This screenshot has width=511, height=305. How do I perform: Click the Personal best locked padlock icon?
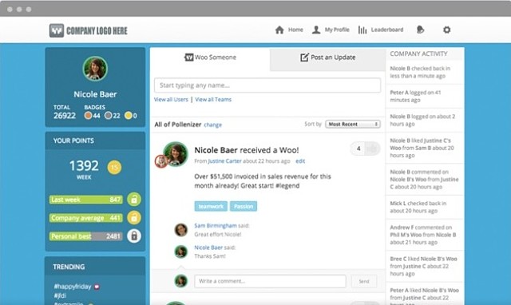[134, 236]
